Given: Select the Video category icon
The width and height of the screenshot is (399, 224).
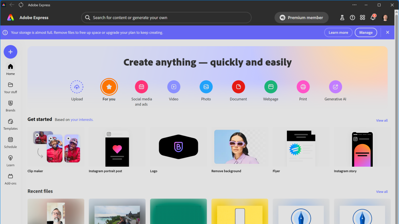Looking at the screenshot, I should 174,87.
